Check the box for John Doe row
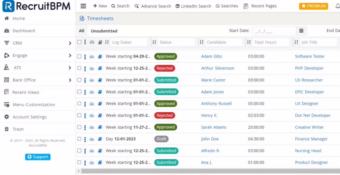The width and height of the screenshot is (340, 175). 79,139
